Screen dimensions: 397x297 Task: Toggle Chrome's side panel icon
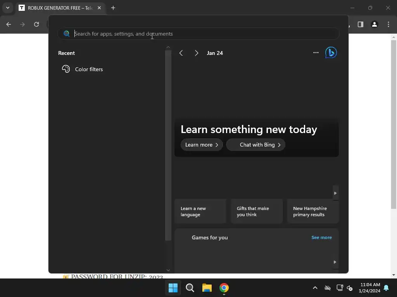tap(361, 24)
